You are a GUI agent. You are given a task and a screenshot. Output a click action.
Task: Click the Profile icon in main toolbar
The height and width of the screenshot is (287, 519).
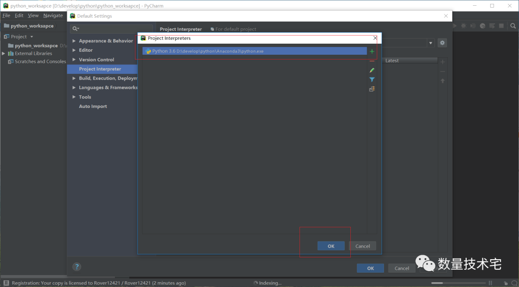[482, 26]
